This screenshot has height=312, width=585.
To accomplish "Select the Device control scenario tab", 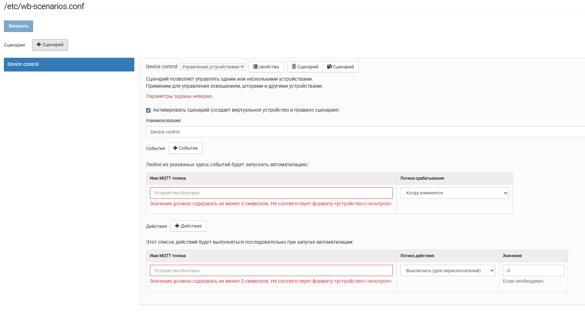I will coord(69,64).
